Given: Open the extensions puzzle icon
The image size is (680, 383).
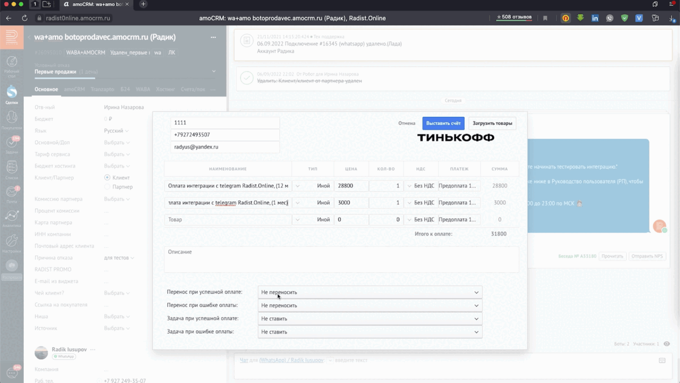Looking at the screenshot, I should pyautogui.click(x=655, y=18).
